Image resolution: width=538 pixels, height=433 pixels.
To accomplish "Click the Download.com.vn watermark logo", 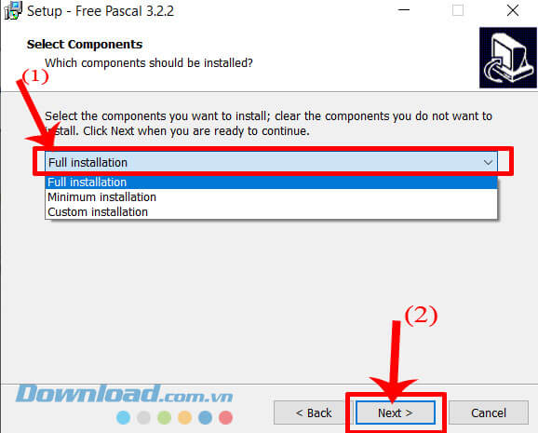I will (x=124, y=394).
